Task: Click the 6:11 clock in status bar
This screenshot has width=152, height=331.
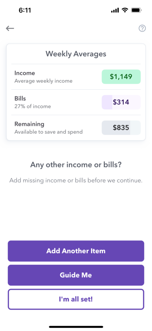Action: pyautogui.click(x=25, y=10)
